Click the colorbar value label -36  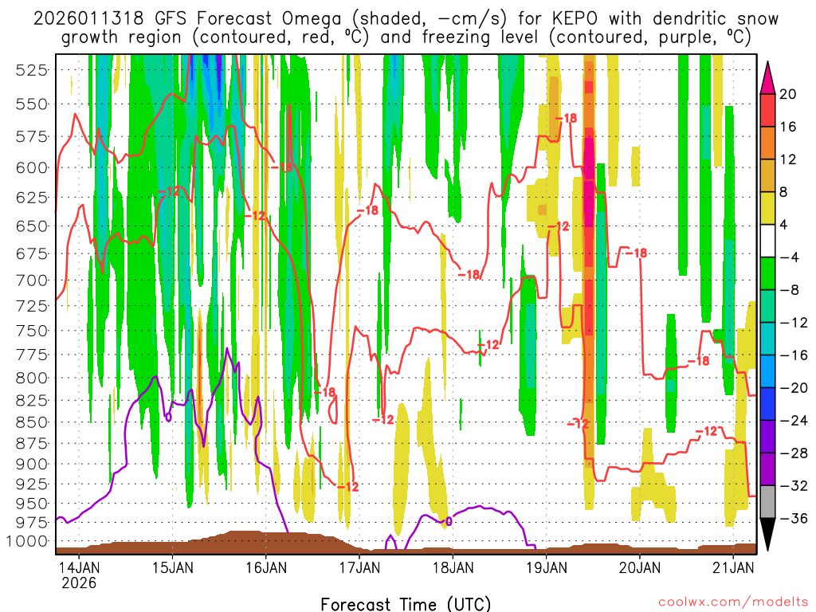(x=794, y=518)
